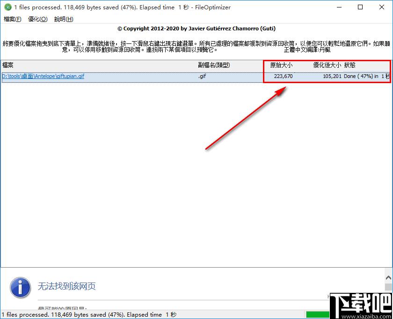
Task: Click the 无法找到该网页 heading
Action: (x=66, y=286)
